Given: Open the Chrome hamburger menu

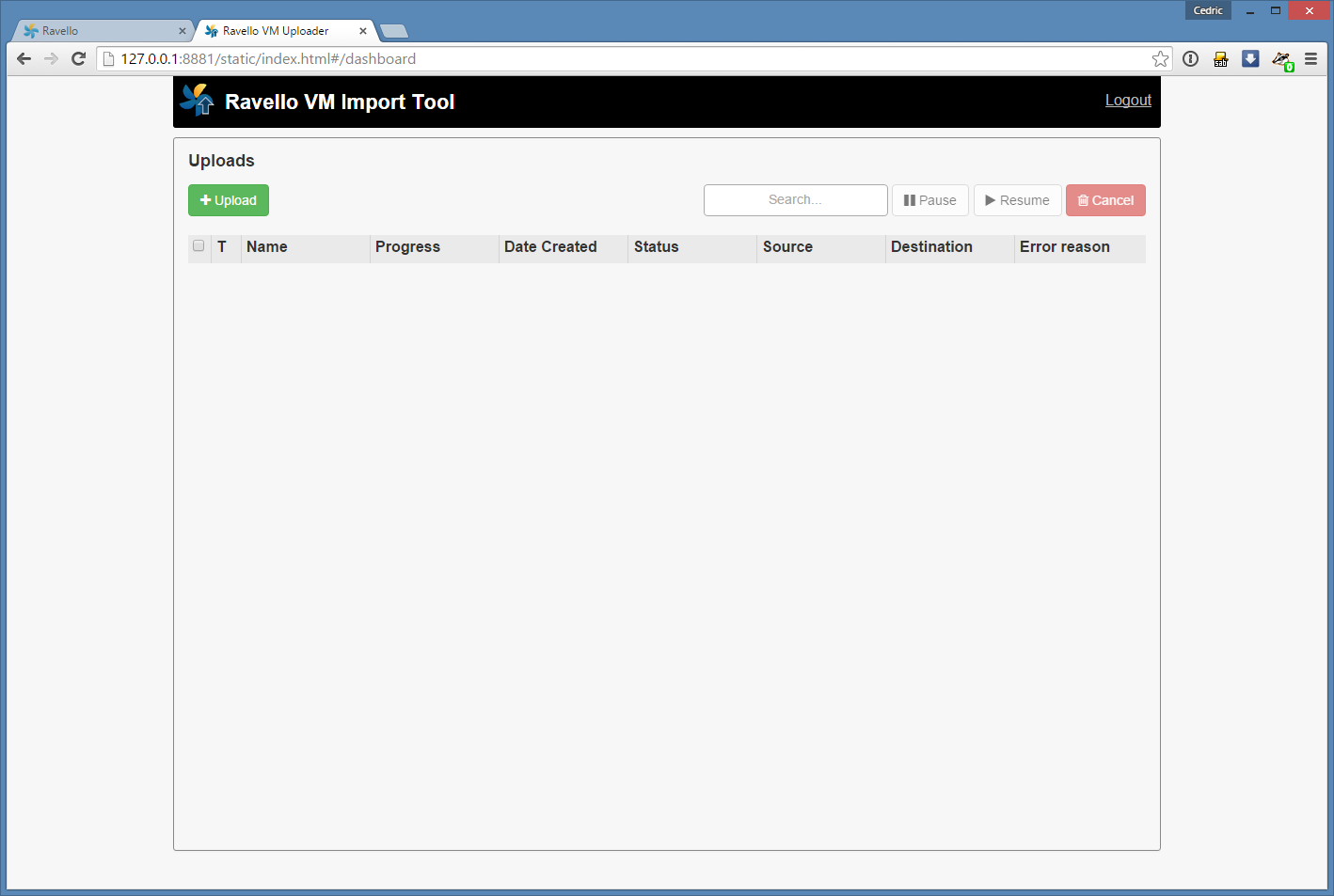Looking at the screenshot, I should point(1310,59).
